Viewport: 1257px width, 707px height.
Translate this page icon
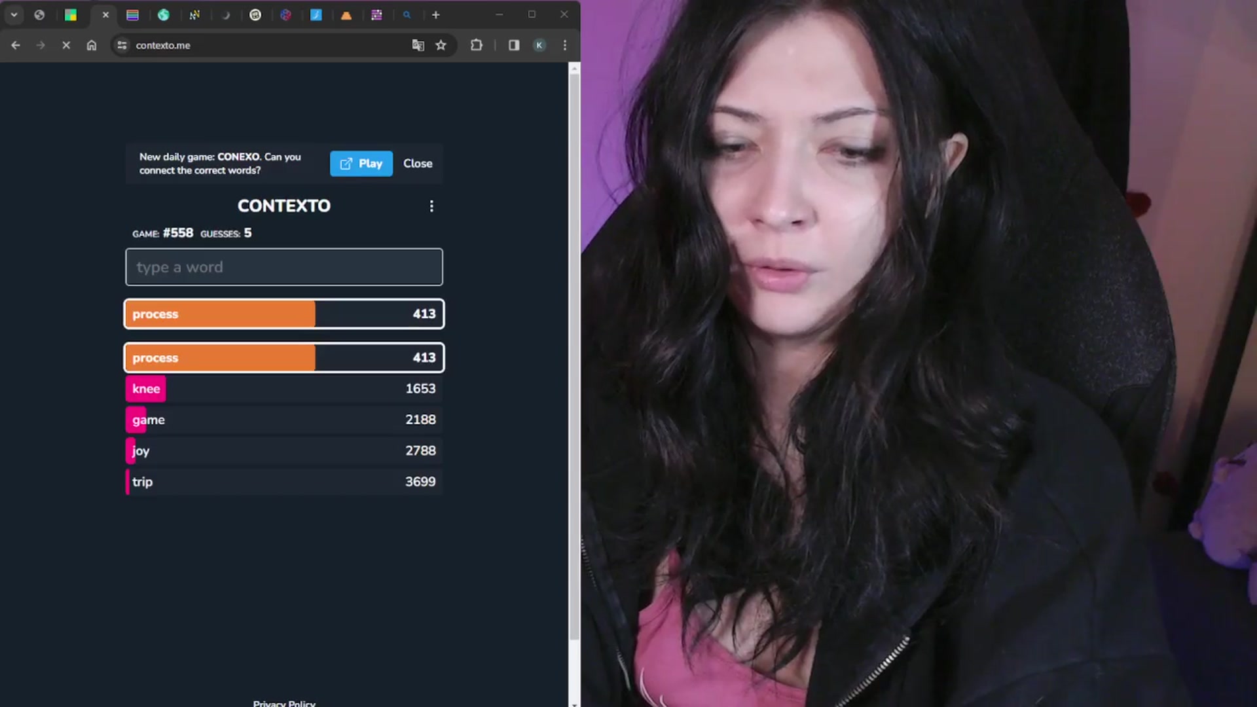[x=418, y=45]
